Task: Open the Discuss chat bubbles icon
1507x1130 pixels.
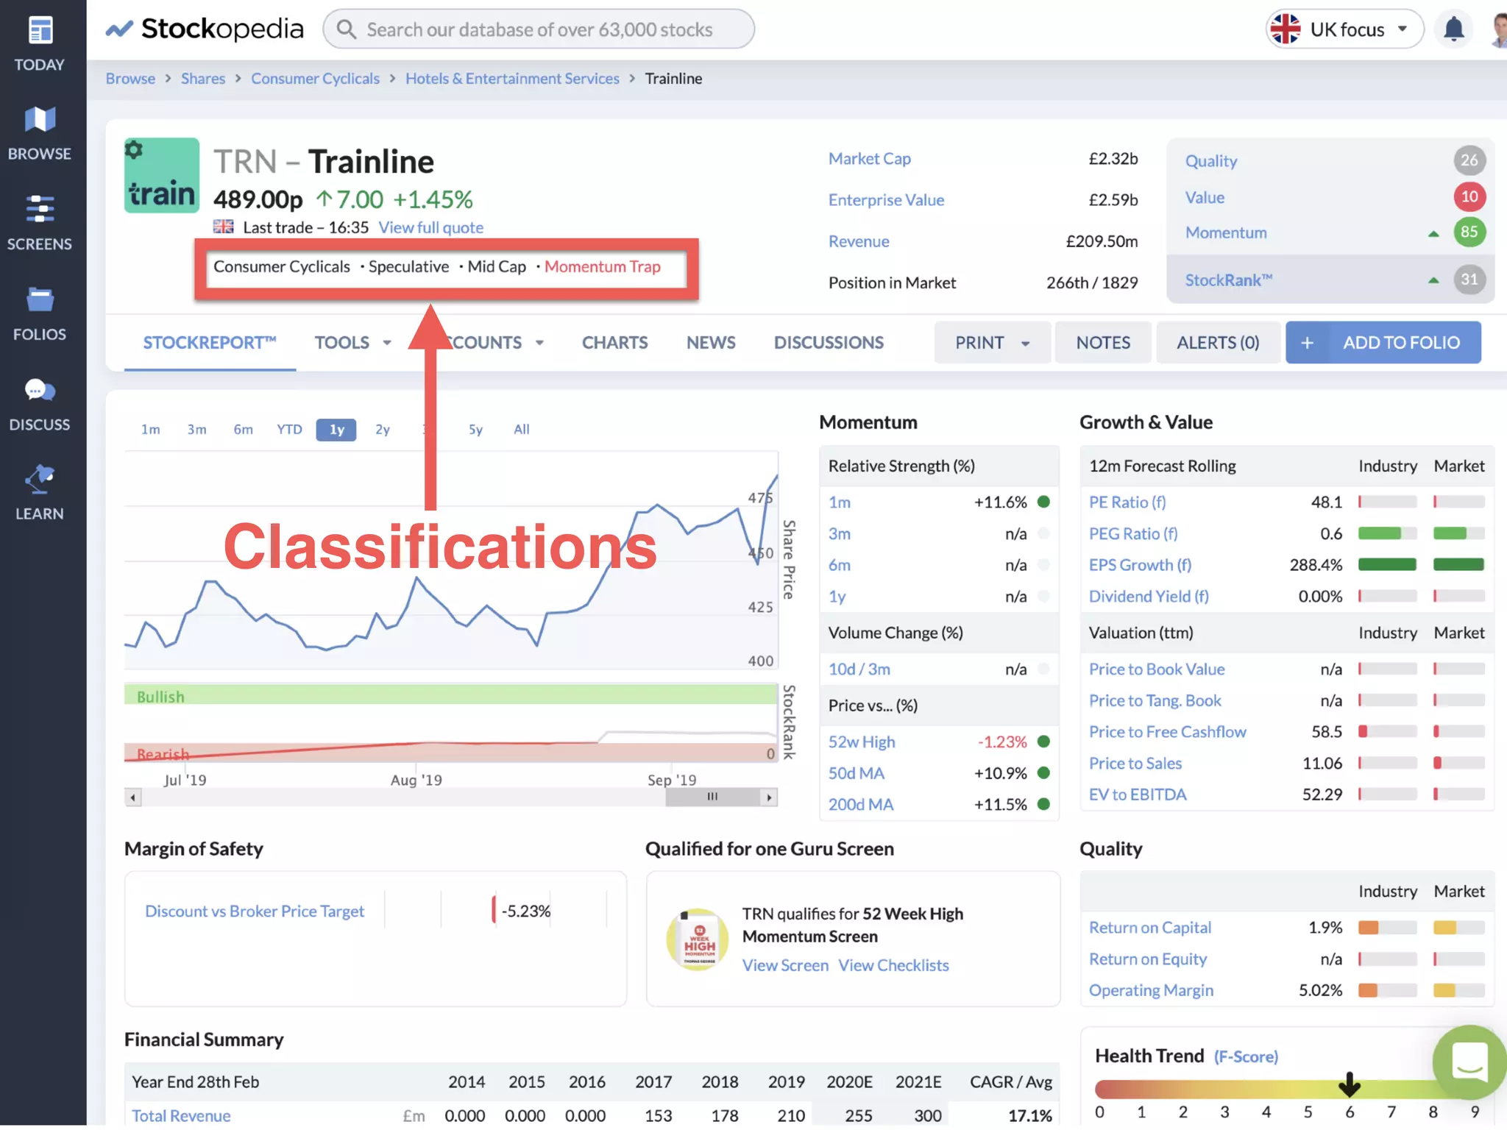Action: click(x=40, y=391)
